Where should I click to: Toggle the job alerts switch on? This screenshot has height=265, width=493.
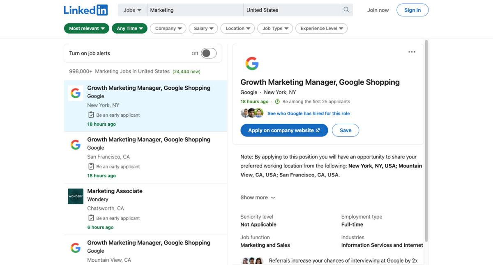point(209,53)
